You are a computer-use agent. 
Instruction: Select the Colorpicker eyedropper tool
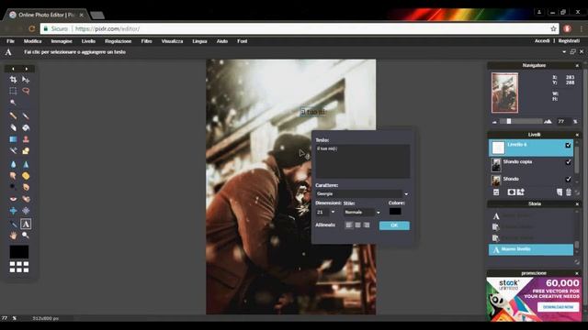[x=13, y=224]
